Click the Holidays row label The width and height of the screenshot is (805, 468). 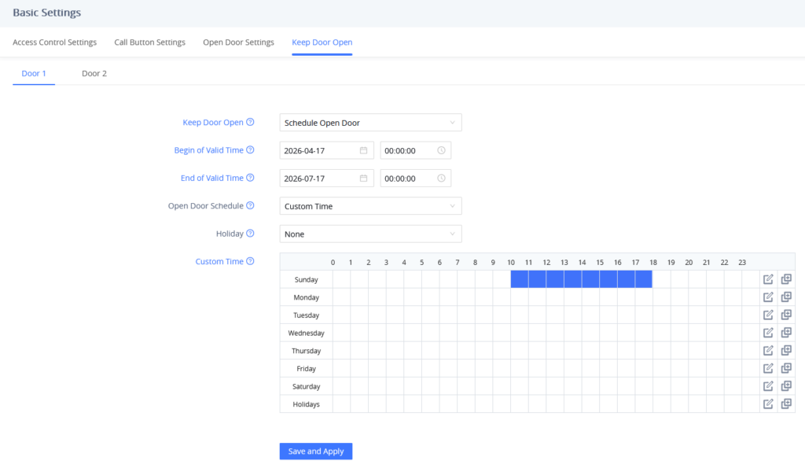[x=307, y=404]
